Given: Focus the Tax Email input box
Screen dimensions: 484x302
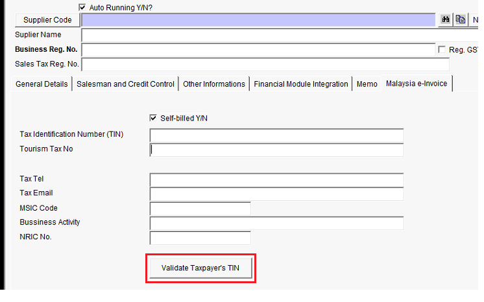Looking at the screenshot, I should pyautogui.click(x=276, y=194).
